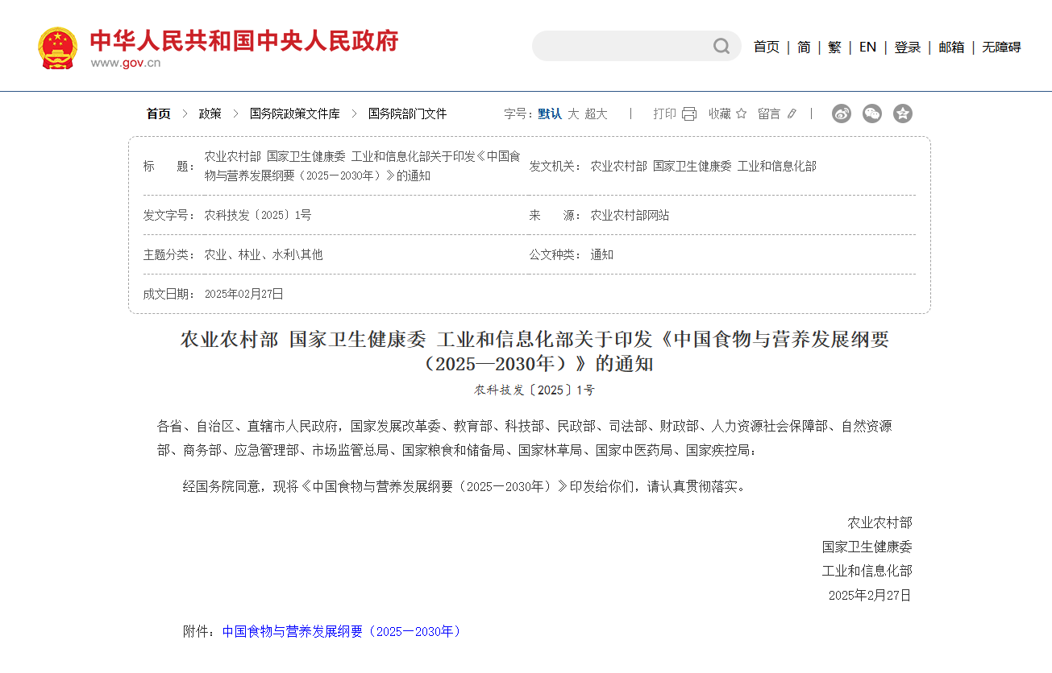Click the printer icon
The image size is (1052, 673).
[x=688, y=114]
